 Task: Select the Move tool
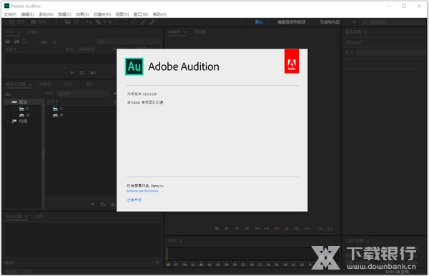click(x=89, y=22)
